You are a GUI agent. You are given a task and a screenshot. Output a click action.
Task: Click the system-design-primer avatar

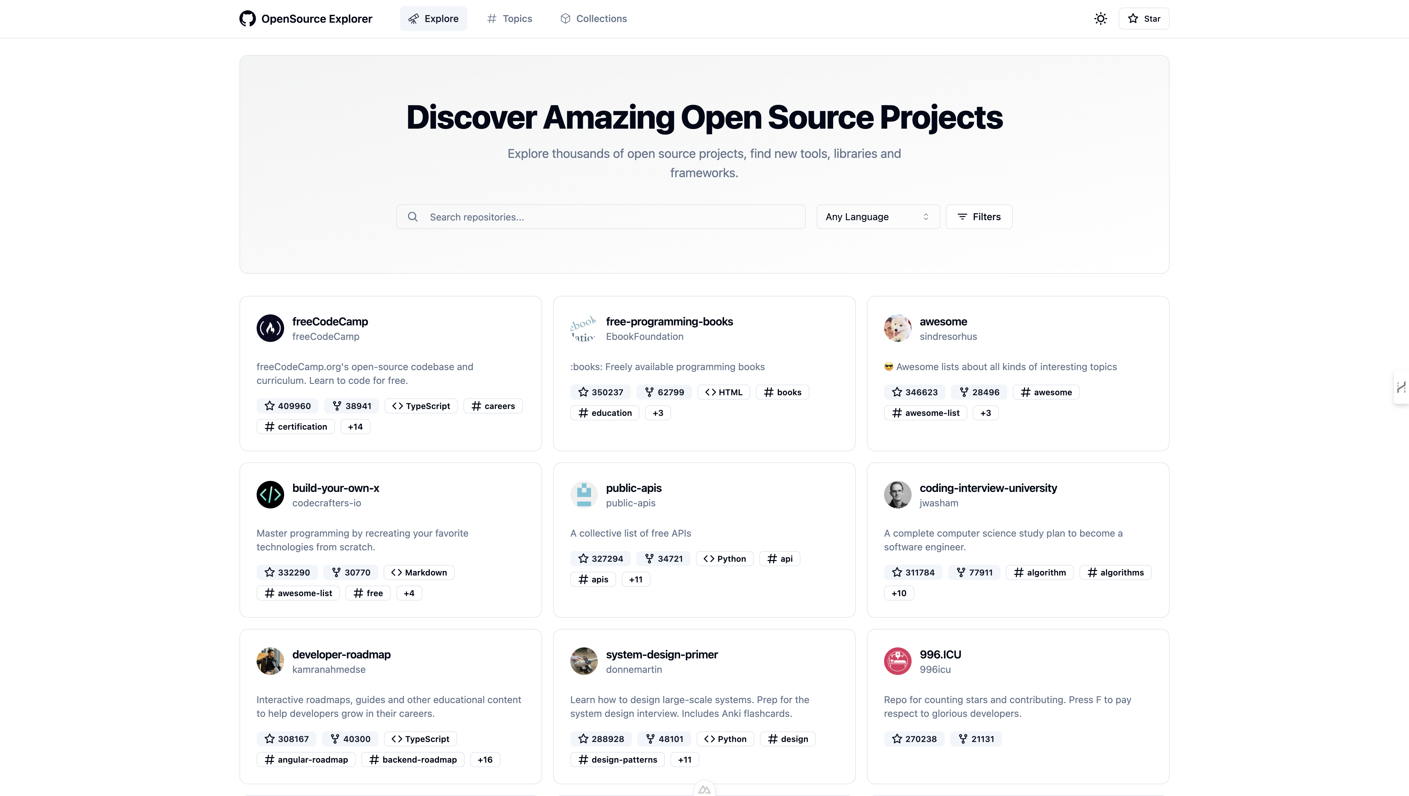pos(584,661)
